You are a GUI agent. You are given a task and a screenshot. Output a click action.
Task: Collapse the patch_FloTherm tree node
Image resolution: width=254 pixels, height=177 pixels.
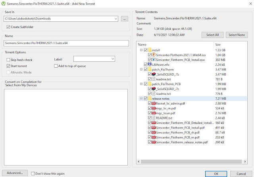[141, 69]
